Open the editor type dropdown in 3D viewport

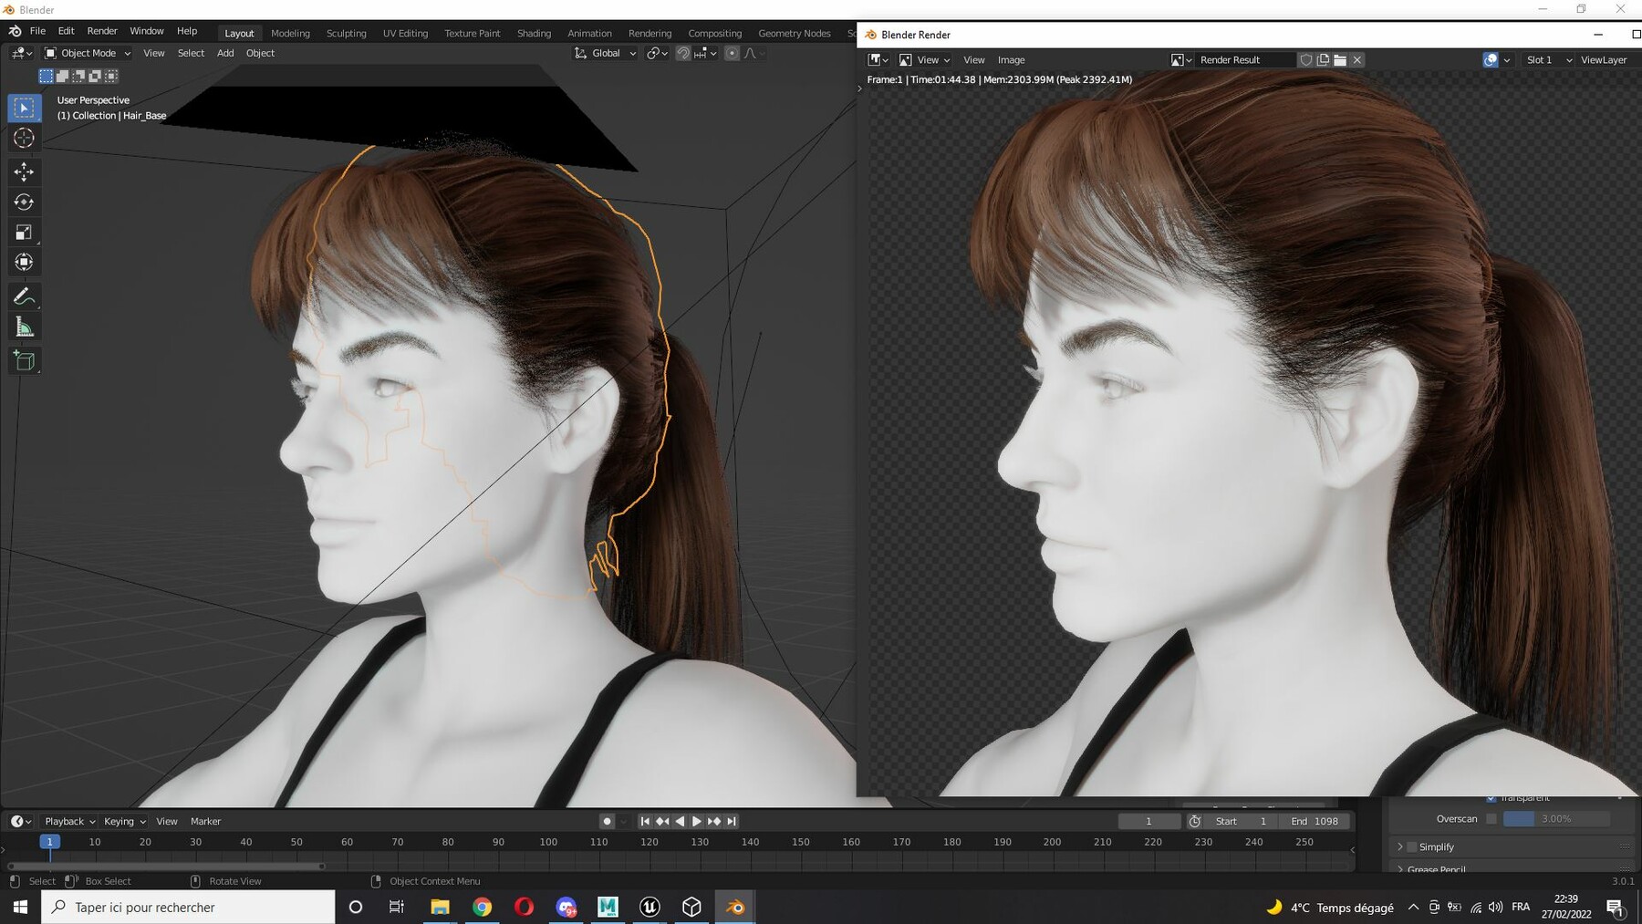[22, 53]
